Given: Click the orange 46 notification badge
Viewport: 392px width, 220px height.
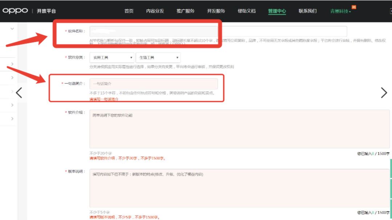Looking at the screenshot, I should (354, 7).
